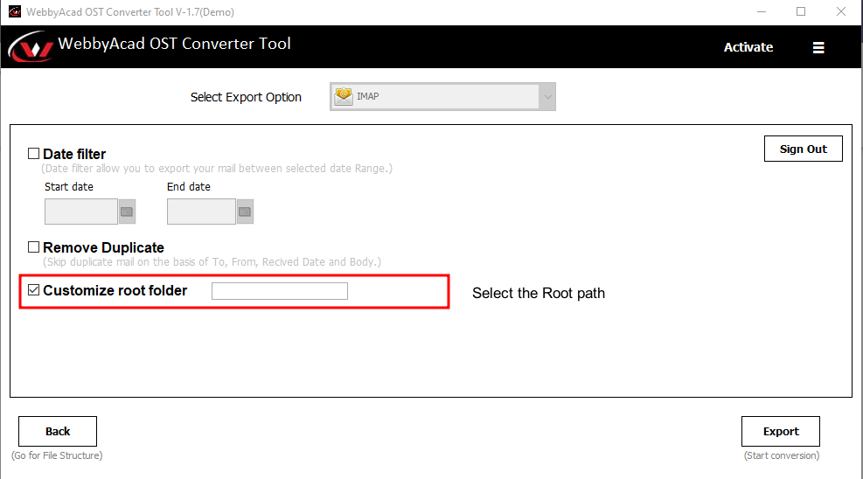
Task: Click the End date input field
Action: click(201, 212)
